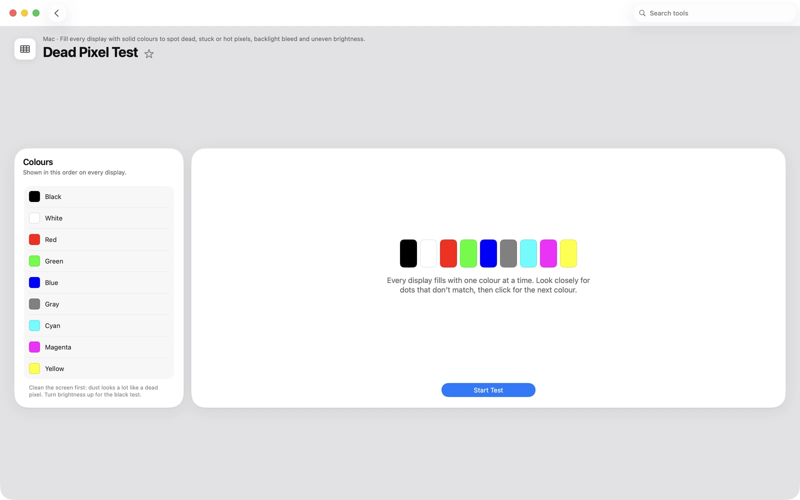Click the "Red" label text
Screen dimensions: 800x500
click(x=50, y=239)
